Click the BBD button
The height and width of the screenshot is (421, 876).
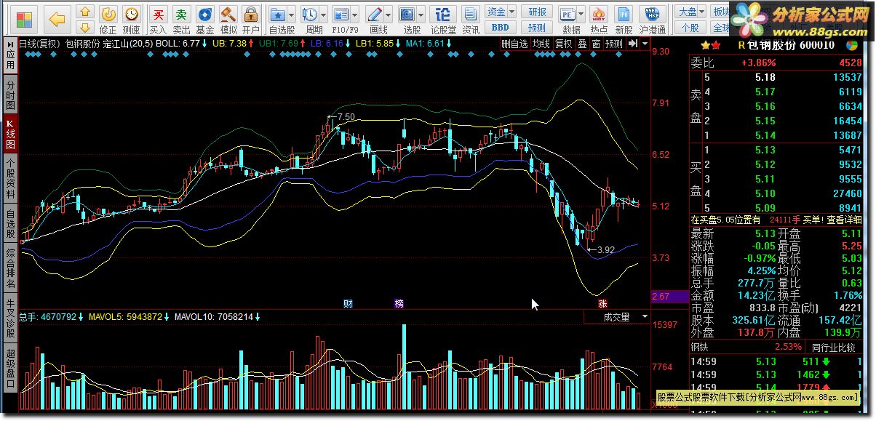(500, 28)
